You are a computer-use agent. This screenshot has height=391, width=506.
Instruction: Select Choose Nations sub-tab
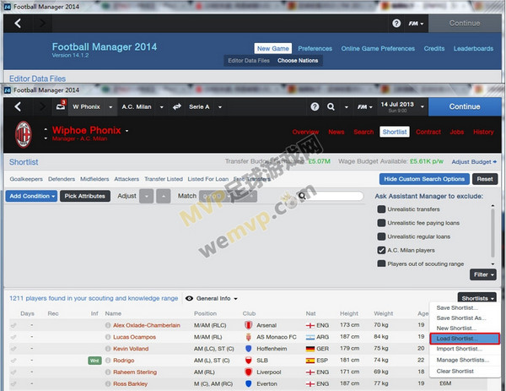tap(298, 61)
